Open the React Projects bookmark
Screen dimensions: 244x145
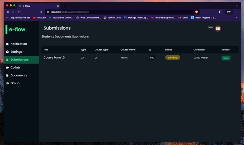click(203, 18)
